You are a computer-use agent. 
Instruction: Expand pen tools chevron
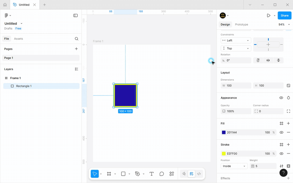click(144, 174)
